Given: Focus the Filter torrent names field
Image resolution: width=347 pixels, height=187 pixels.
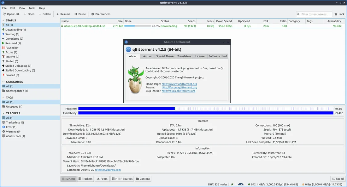Looking at the screenshot, I should 314,14.
